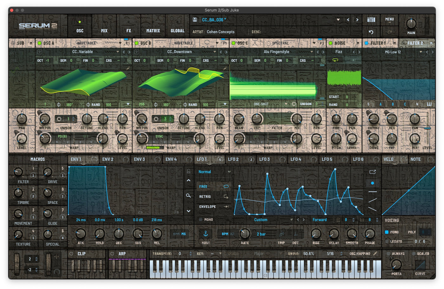Open the MENU at the top right

tap(389, 19)
